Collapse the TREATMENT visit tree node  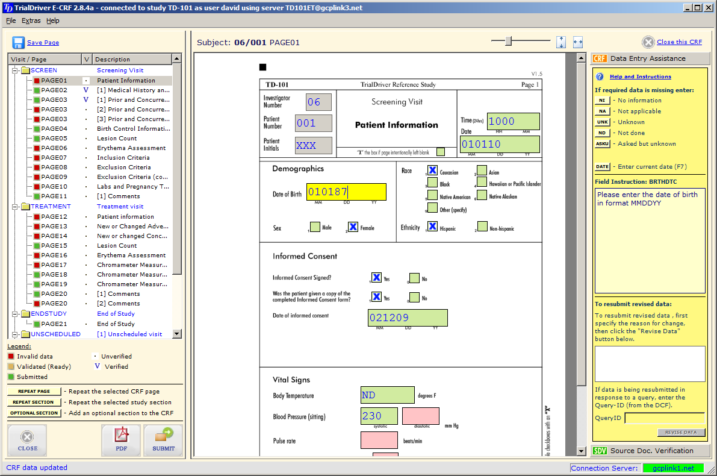click(14, 207)
